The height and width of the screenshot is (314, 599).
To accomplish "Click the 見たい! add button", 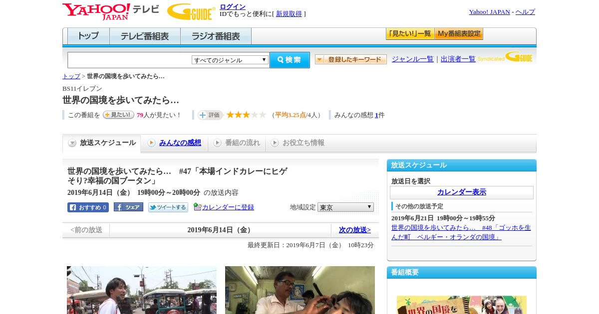I will pyautogui.click(x=118, y=115).
